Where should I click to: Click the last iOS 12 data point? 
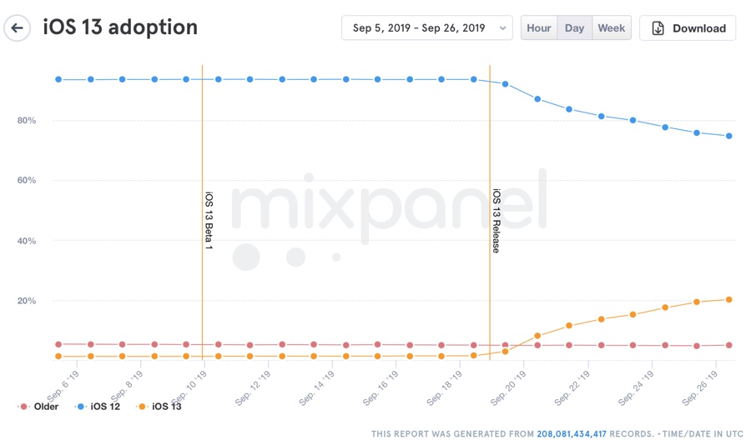(x=729, y=136)
